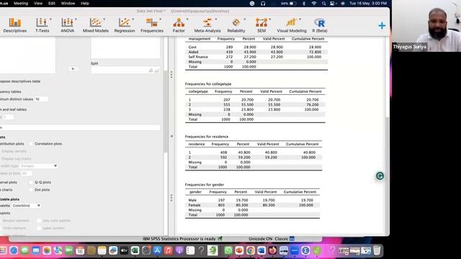
Task: Open PowerPoint from the dock
Action: pos(239,250)
